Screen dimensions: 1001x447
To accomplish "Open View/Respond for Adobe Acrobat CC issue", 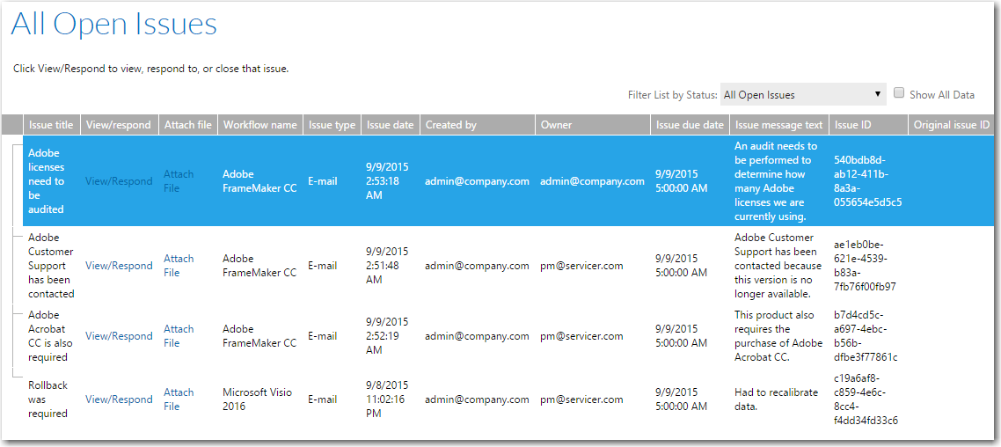I will (x=119, y=336).
